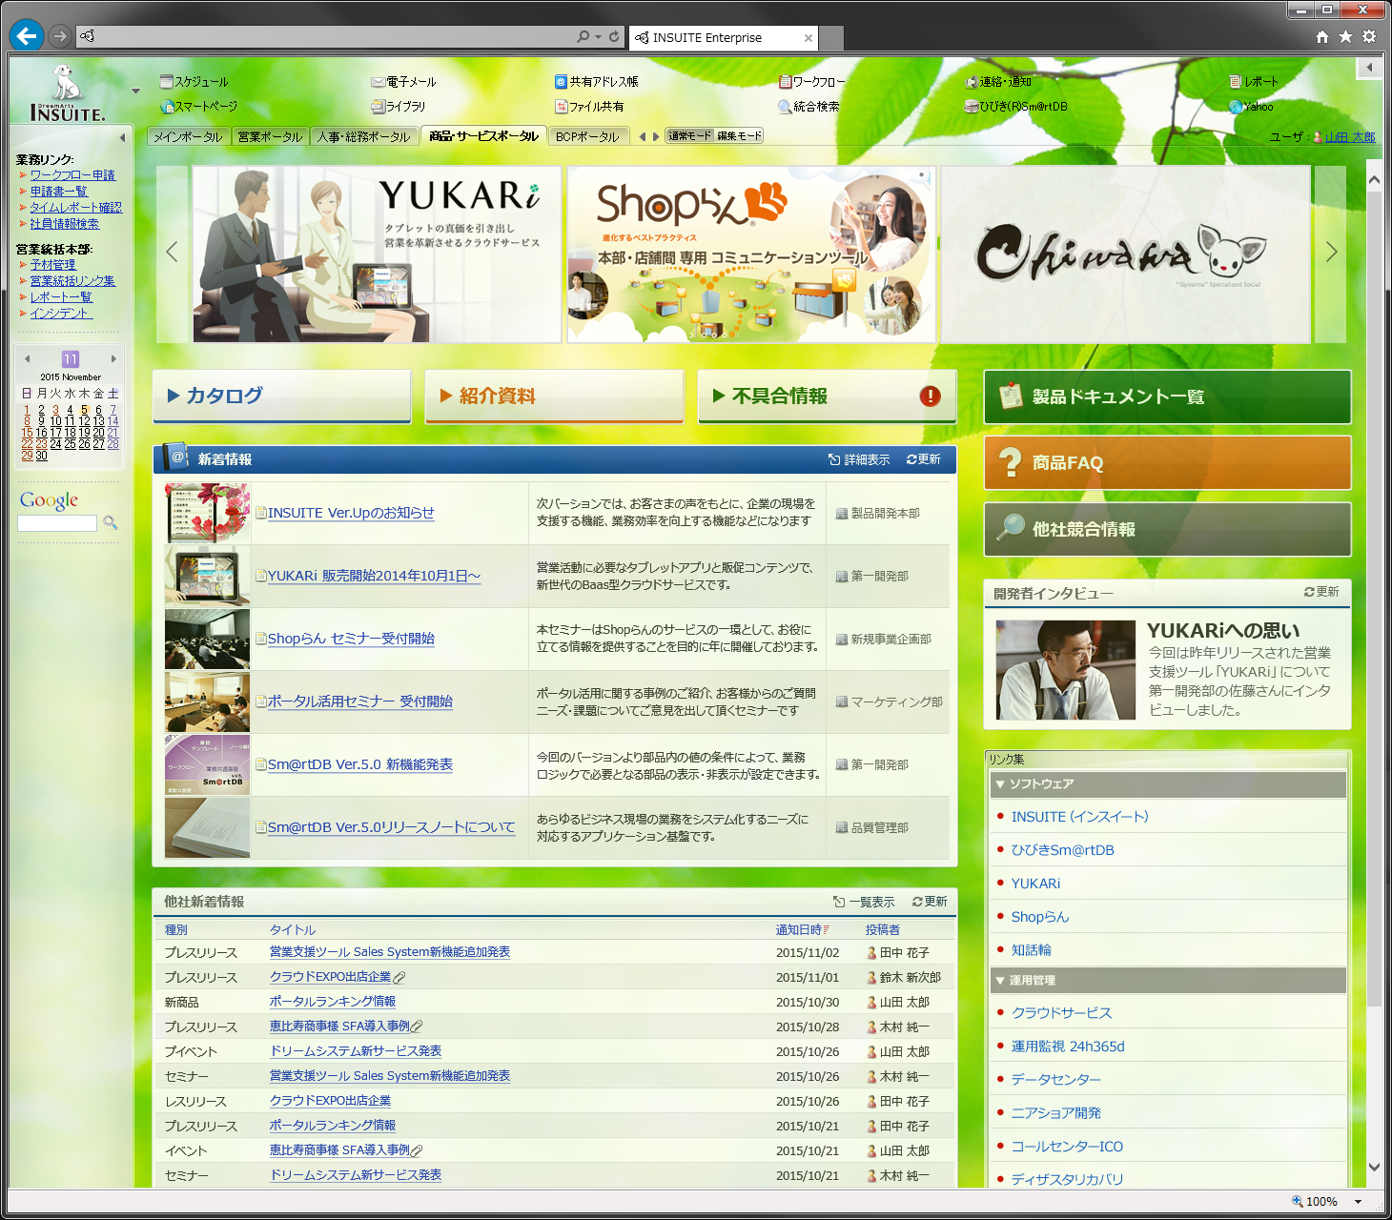Click the Shopらん banner thumbnail

[751, 254]
